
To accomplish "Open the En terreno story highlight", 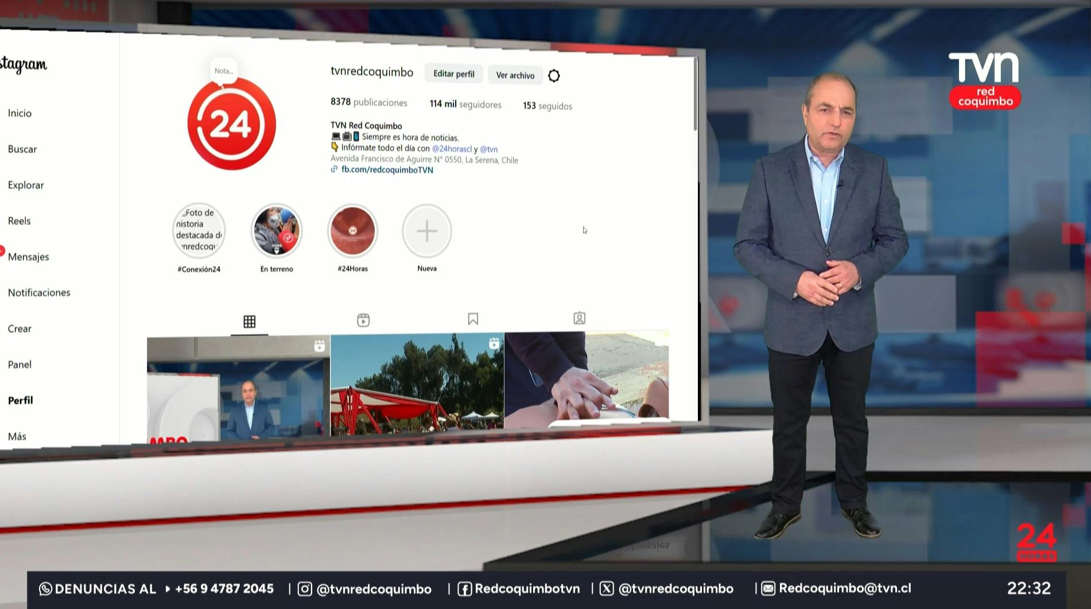I will 277,230.
